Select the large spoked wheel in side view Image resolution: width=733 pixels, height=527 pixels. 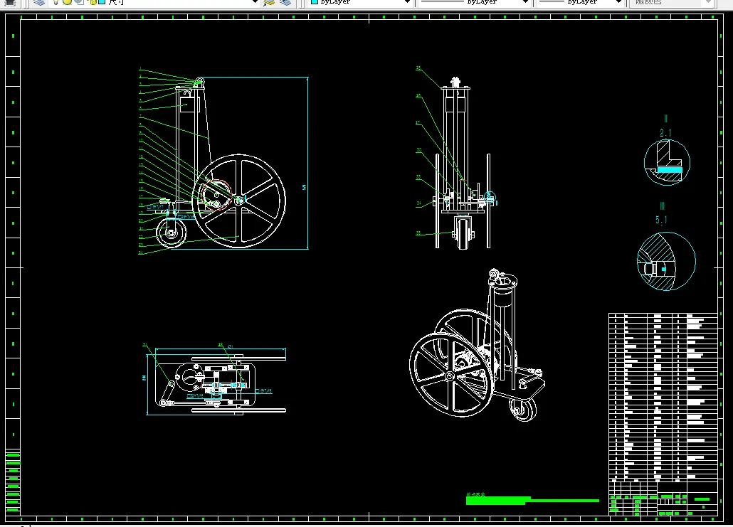(x=239, y=201)
